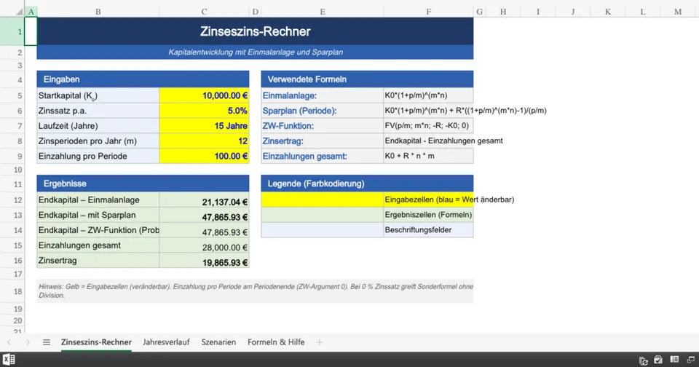699x367 pixels.
Task: Click the Startkapital value 10,000.00 €
Action: pyautogui.click(x=204, y=95)
